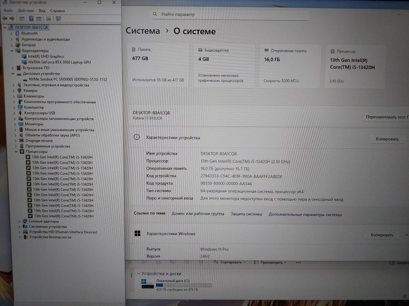The image size is (409, 306).
Task: Click the Камеры category in device tree
Action: [x=30, y=90]
